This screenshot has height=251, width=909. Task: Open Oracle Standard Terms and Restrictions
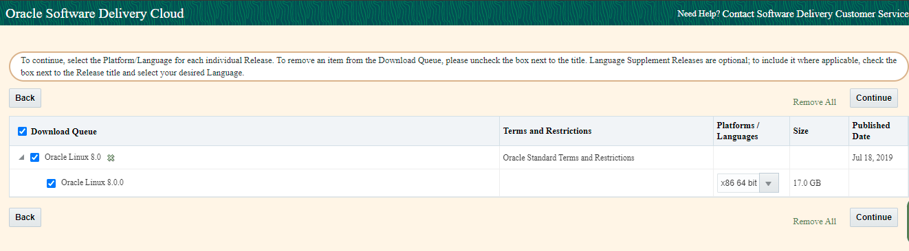tap(569, 158)
